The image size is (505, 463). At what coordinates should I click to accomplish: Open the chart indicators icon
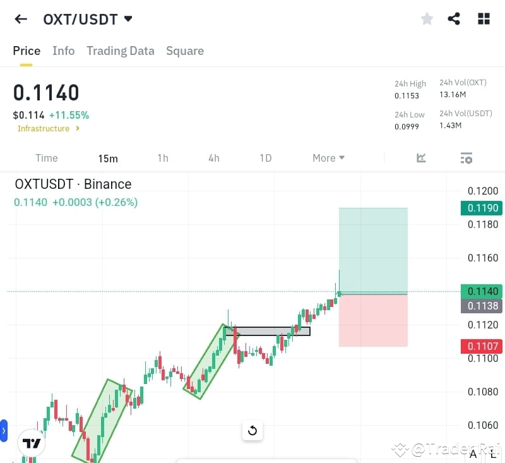[x=421, y=158]
